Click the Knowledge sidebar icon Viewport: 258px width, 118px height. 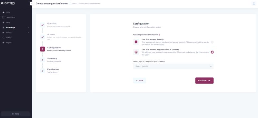[4, 27]
